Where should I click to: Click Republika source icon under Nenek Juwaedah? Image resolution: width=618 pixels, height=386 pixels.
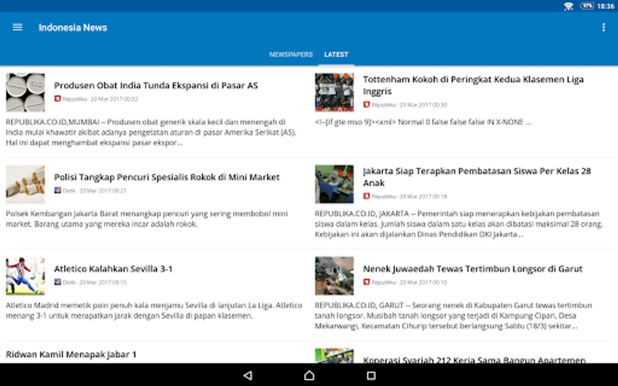(x=367, y=282)
